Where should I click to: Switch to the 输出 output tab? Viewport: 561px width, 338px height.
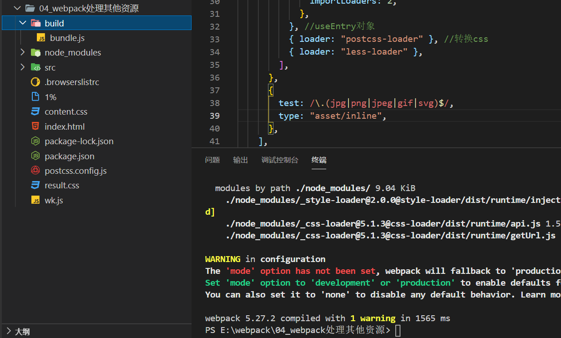241,160
